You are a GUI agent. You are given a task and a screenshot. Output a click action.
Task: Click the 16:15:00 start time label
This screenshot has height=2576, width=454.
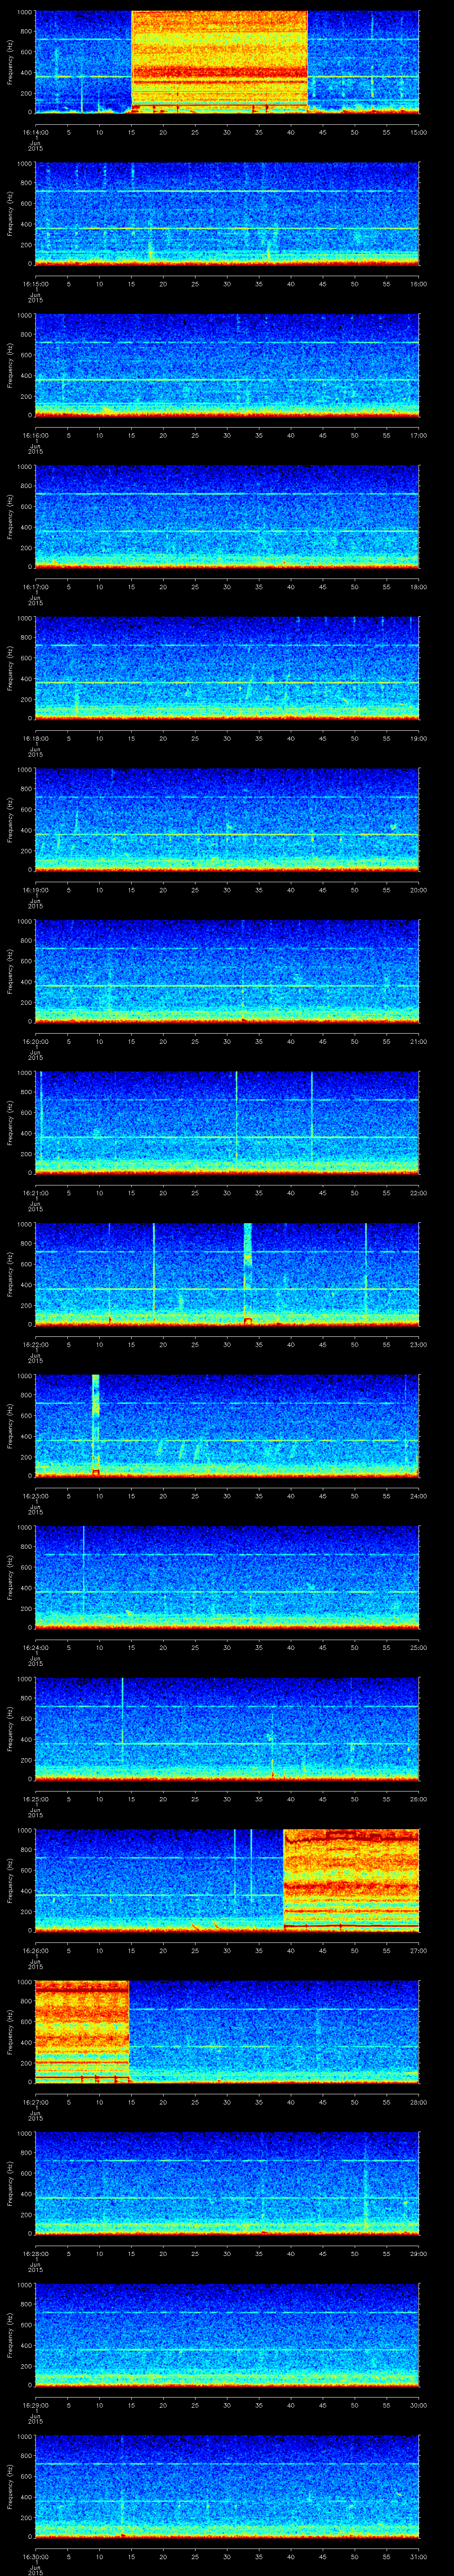point(35,284)
